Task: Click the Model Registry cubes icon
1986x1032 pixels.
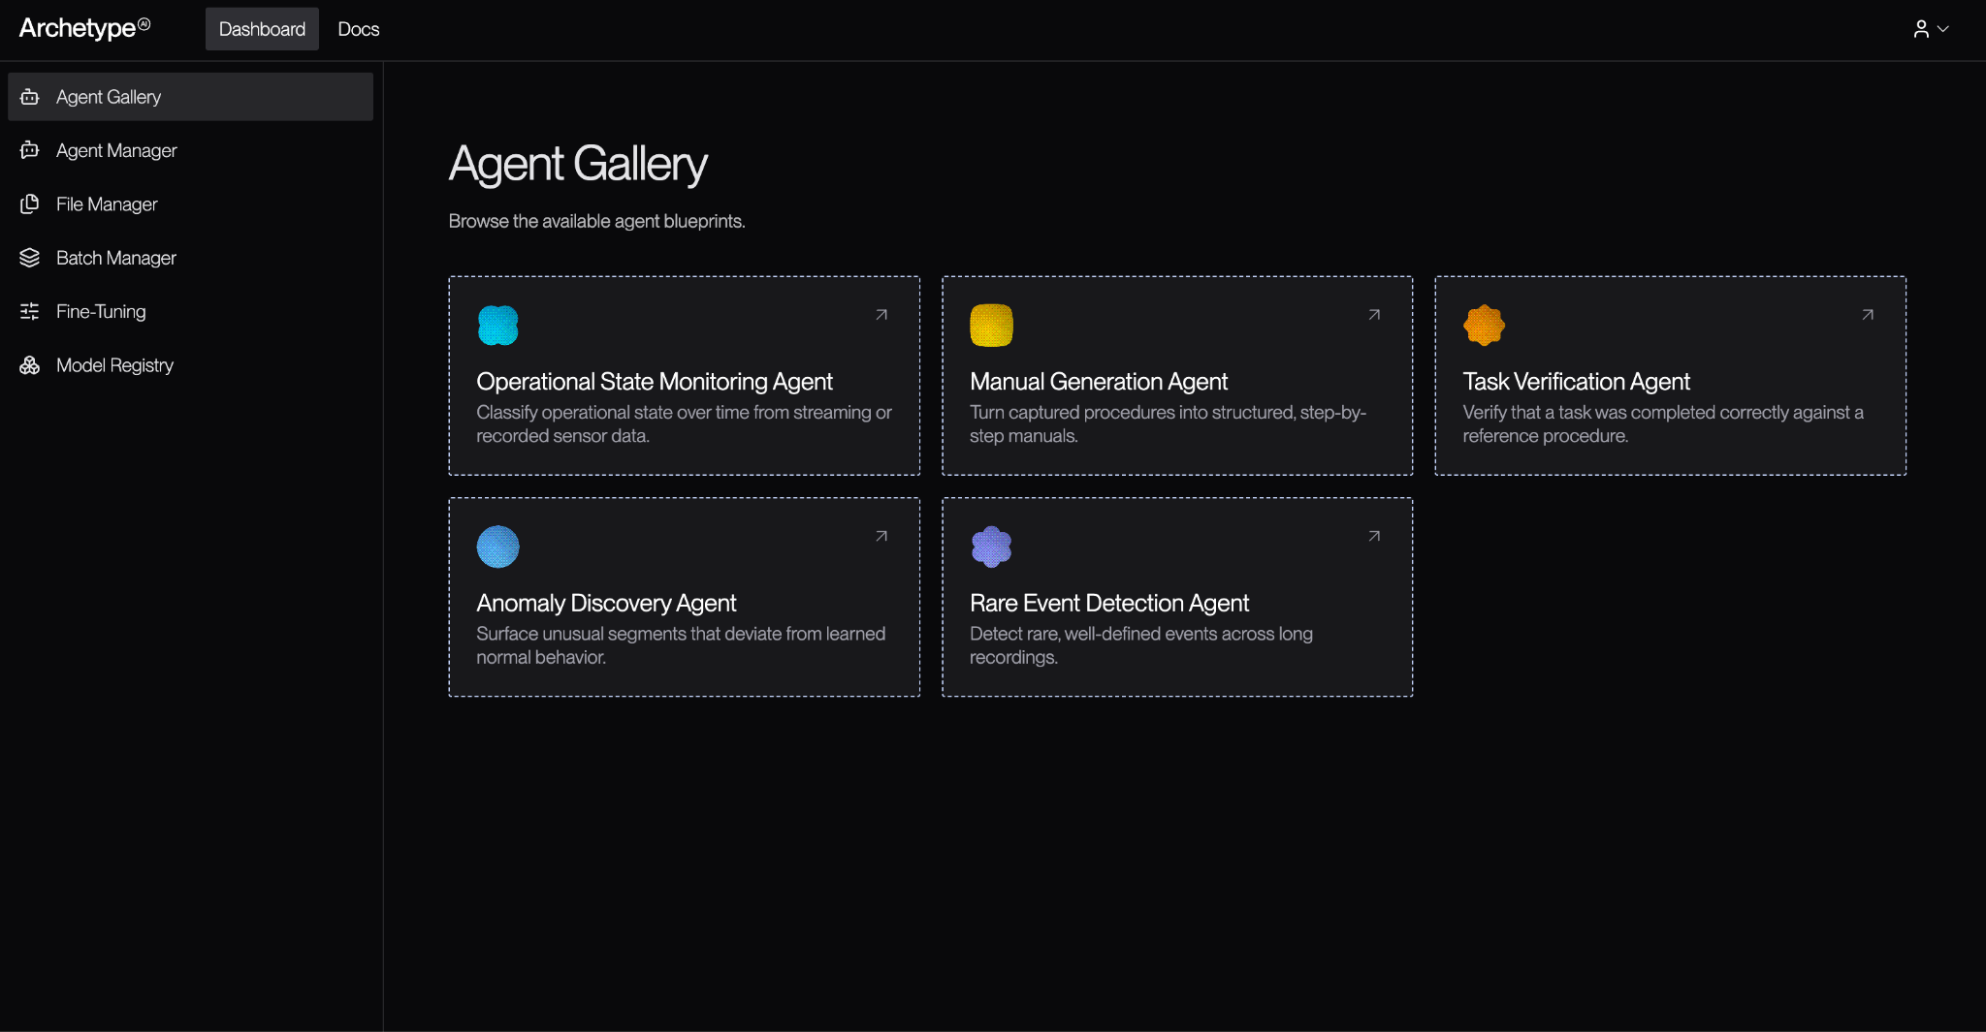Action: pos(30,365)
